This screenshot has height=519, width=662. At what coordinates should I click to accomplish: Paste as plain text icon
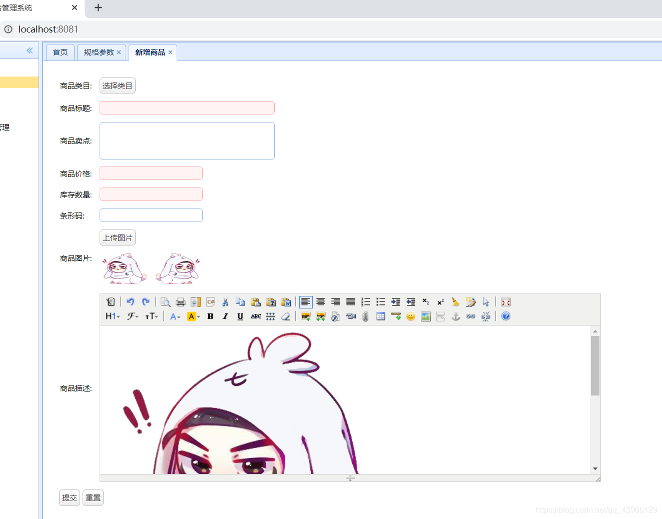271,302
